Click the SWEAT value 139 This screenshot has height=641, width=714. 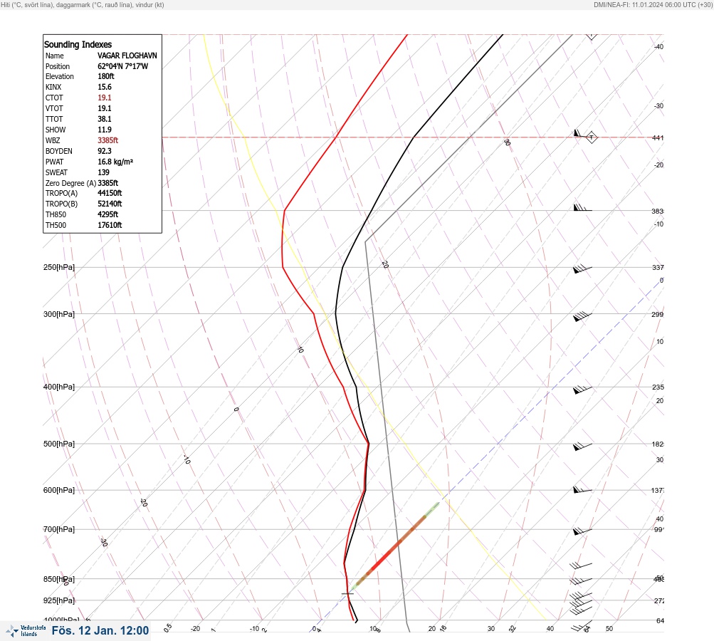coord(103,172)
